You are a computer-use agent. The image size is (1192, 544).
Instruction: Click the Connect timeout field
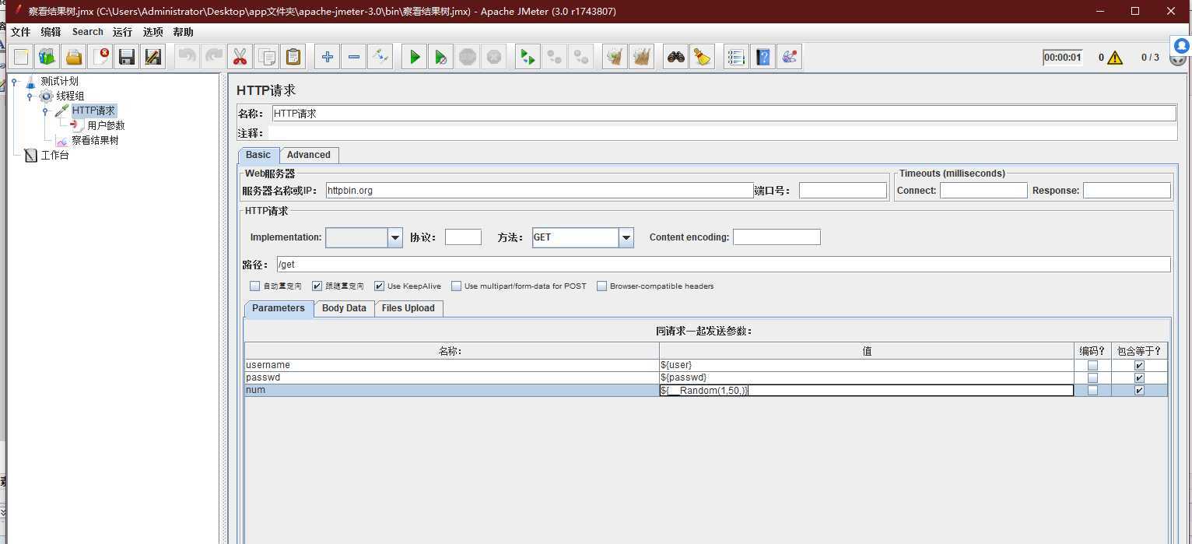pos(983,190)
